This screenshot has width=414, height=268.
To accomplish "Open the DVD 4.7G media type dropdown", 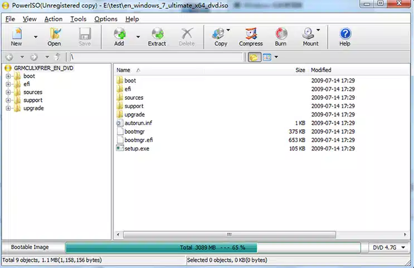I will tap(389, 247).
